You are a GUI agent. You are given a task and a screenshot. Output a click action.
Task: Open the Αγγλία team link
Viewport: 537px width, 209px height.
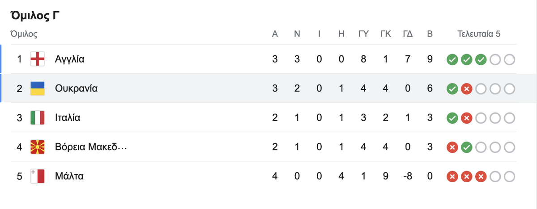coord(70,59)
